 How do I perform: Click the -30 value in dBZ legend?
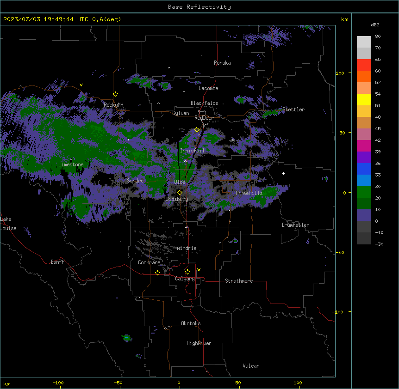pos(379,244)
